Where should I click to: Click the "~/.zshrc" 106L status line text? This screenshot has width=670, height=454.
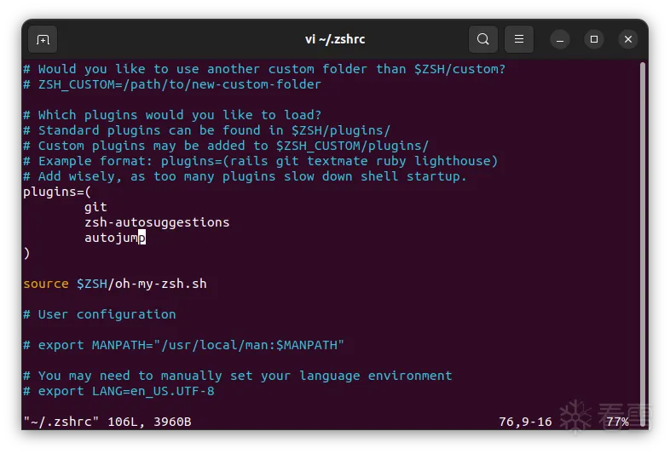coord(107,422)
